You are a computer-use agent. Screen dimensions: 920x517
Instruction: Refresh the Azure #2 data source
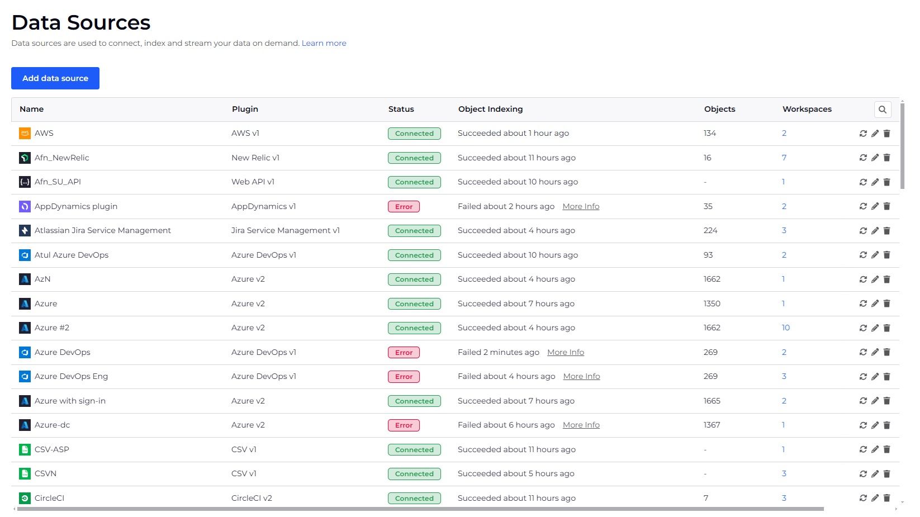(863, 328)
